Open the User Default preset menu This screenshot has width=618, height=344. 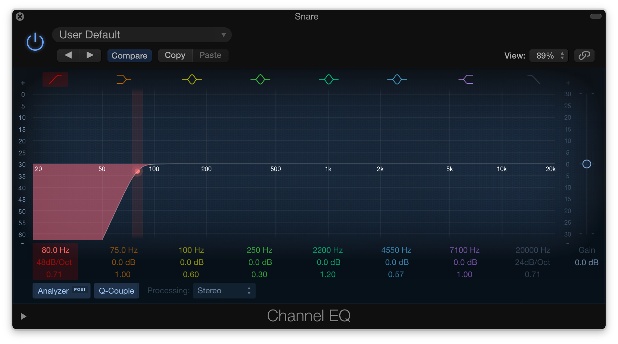tap(142, 34)
